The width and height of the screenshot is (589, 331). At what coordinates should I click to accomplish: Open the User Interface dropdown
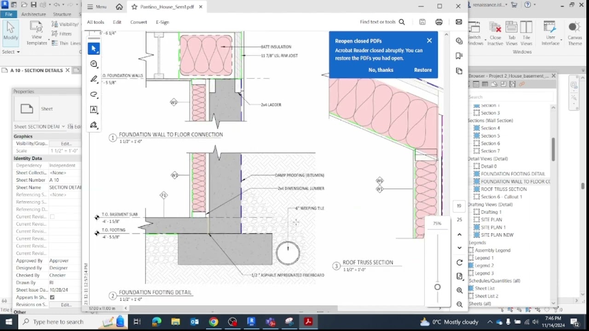[550, 33]
